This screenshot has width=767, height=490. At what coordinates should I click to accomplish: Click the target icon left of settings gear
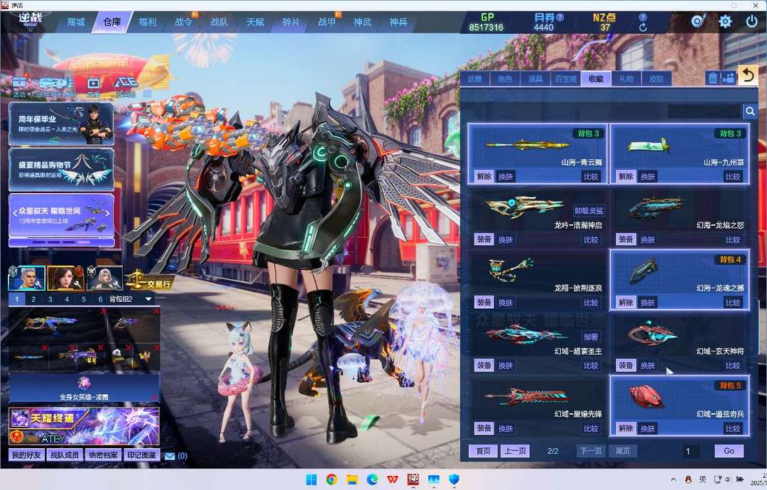[x=698, y=21]
